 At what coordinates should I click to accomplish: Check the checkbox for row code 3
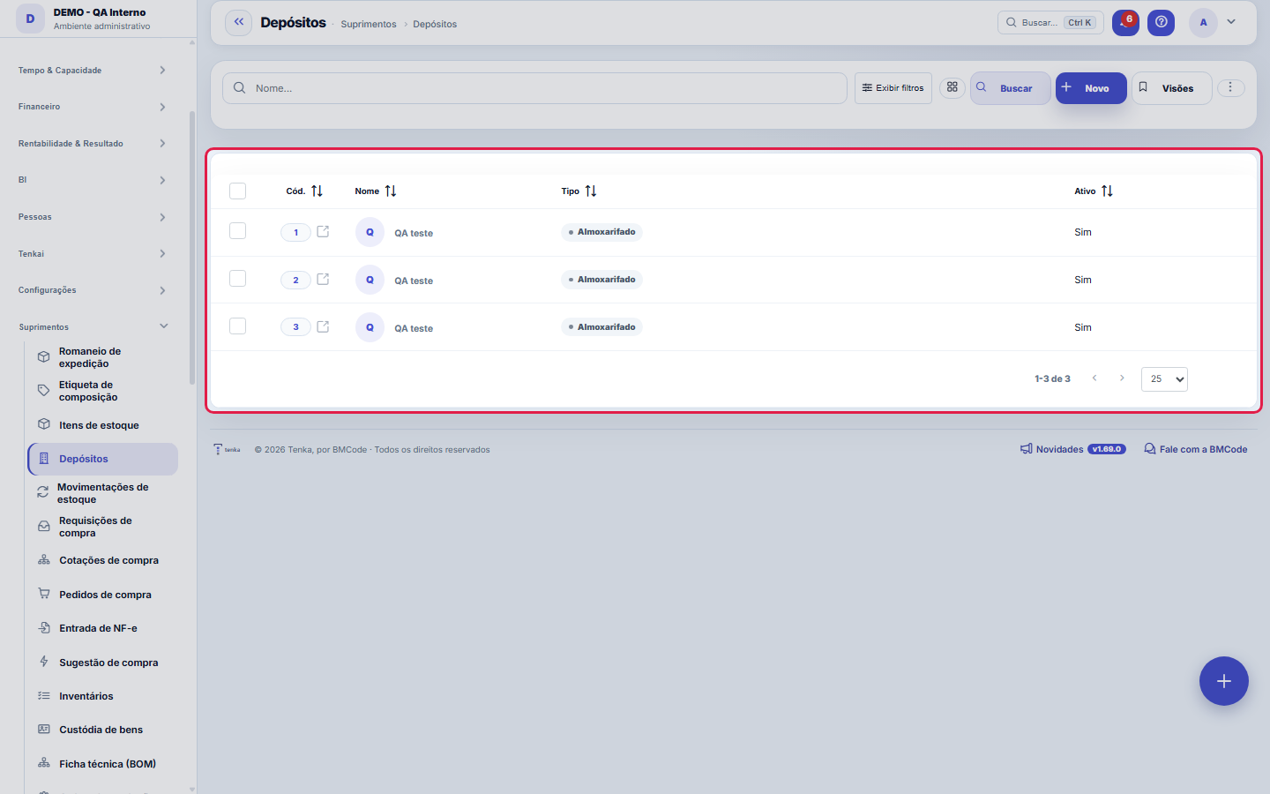tap(237, 326)
